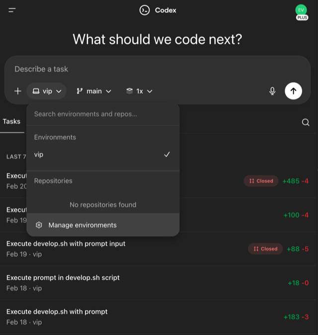Image resolution: width=318 pixels, height=335 pixels.
Task: Click the Environments section label
Action: coord(55,137)
